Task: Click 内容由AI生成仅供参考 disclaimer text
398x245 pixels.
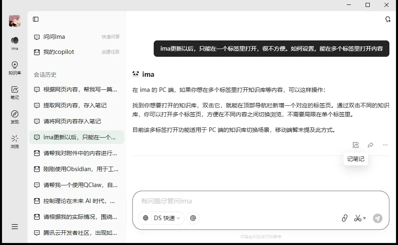Action: [261, 237]
